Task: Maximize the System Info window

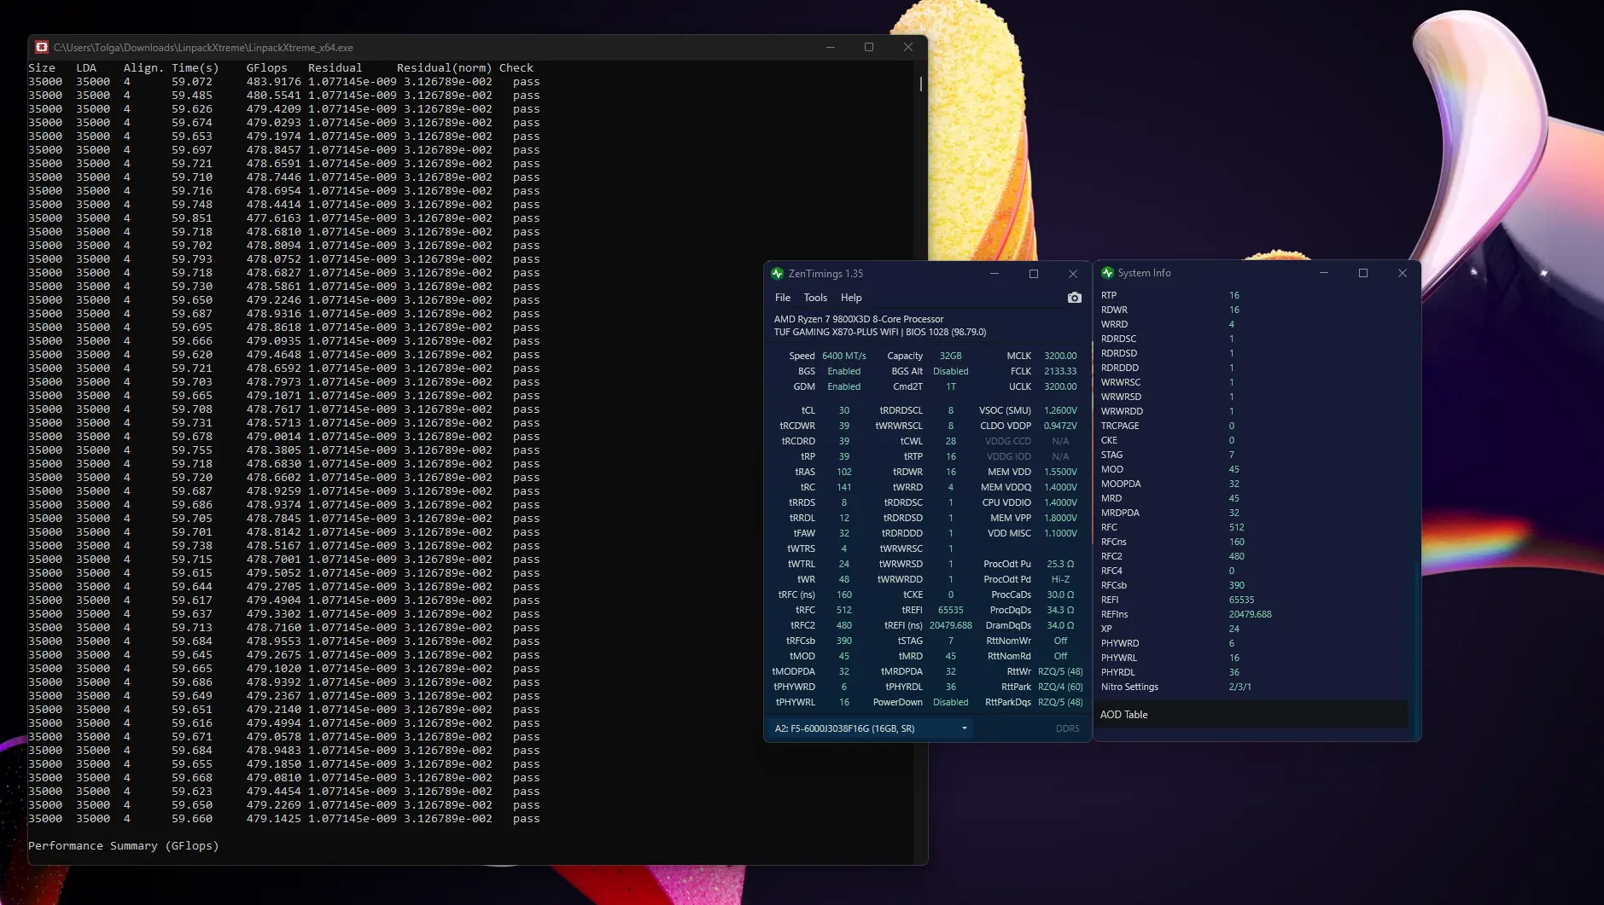Action: click(x=1363, y=273)
